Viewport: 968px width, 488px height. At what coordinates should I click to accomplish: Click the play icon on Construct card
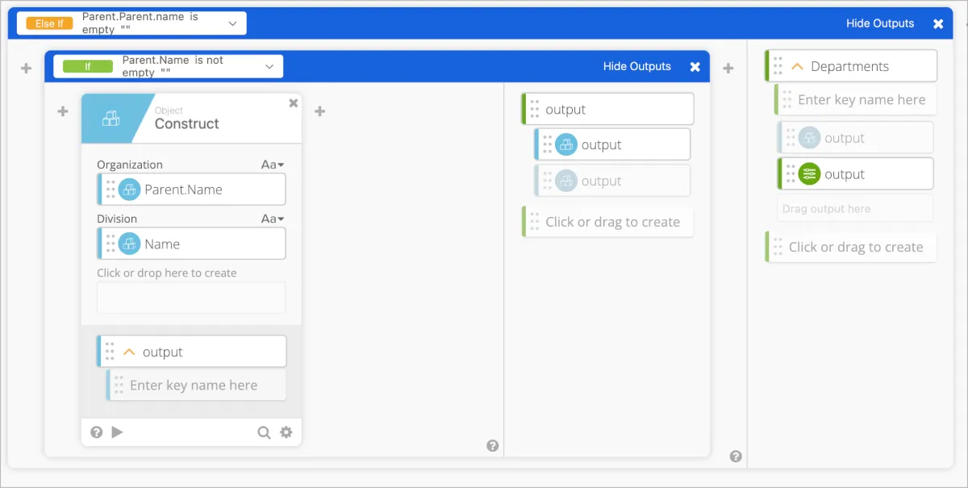tap(117, 432)
